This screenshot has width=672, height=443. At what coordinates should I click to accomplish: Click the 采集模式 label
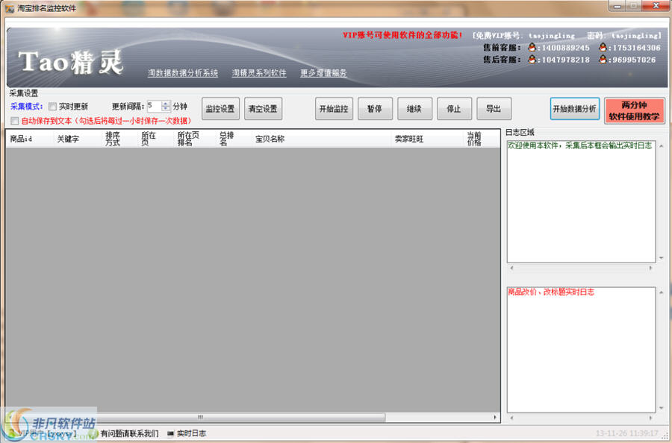pyautogui.click(x=27, y=106)
